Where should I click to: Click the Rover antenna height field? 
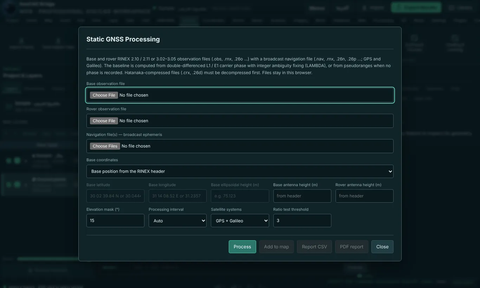point(364,196)
